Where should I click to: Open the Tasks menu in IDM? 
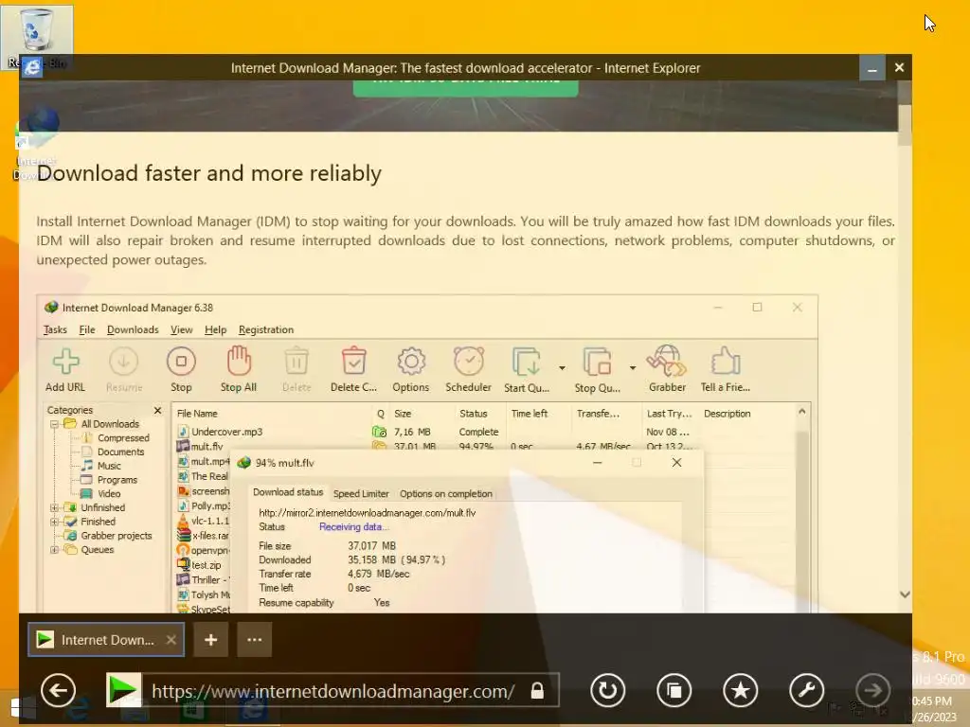pyautogui.click(x=55, y=329)
